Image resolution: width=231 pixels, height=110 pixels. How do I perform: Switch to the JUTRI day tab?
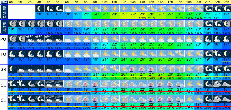[x=4, y=27]
